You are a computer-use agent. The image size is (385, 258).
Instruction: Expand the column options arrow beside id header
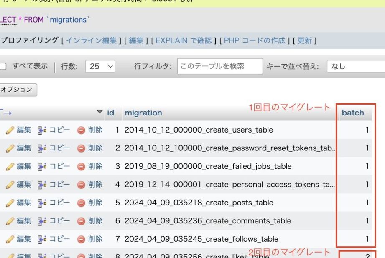pos(99,112)
